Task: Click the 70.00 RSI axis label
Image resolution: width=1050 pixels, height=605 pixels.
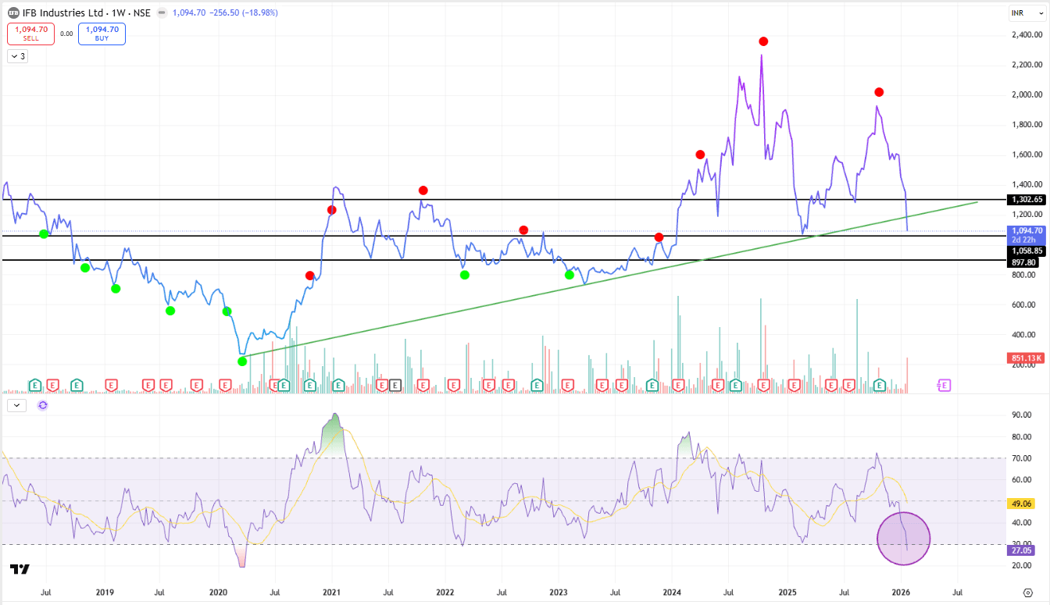Action: click(1020, 458)
